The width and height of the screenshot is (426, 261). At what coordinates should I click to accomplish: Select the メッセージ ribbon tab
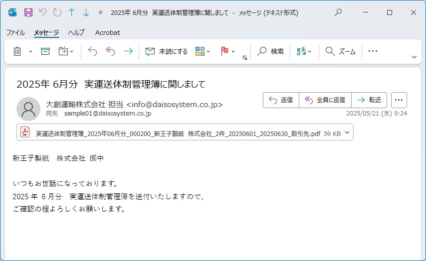tap(46, 32)
